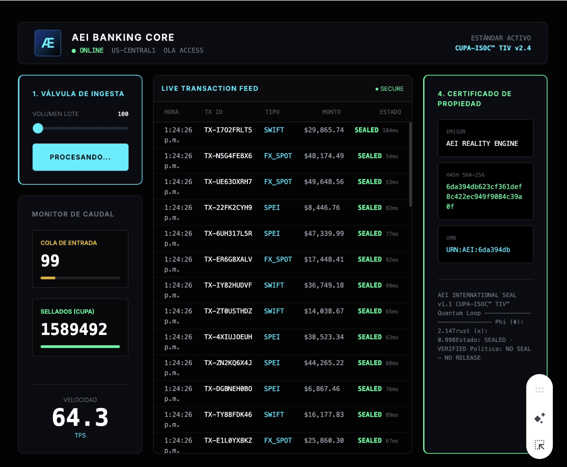Click the HASH SHA-256 value box
Image resolution: width=567 pixels, height=467 pixels.
485,191
